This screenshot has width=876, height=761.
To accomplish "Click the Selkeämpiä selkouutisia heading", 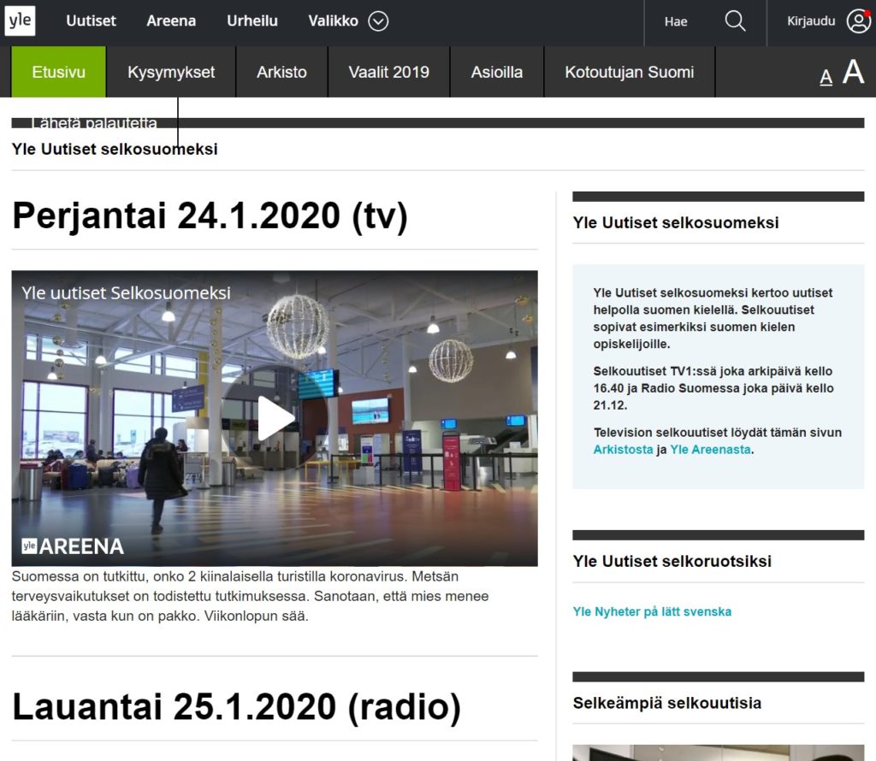I will point(667,703).
